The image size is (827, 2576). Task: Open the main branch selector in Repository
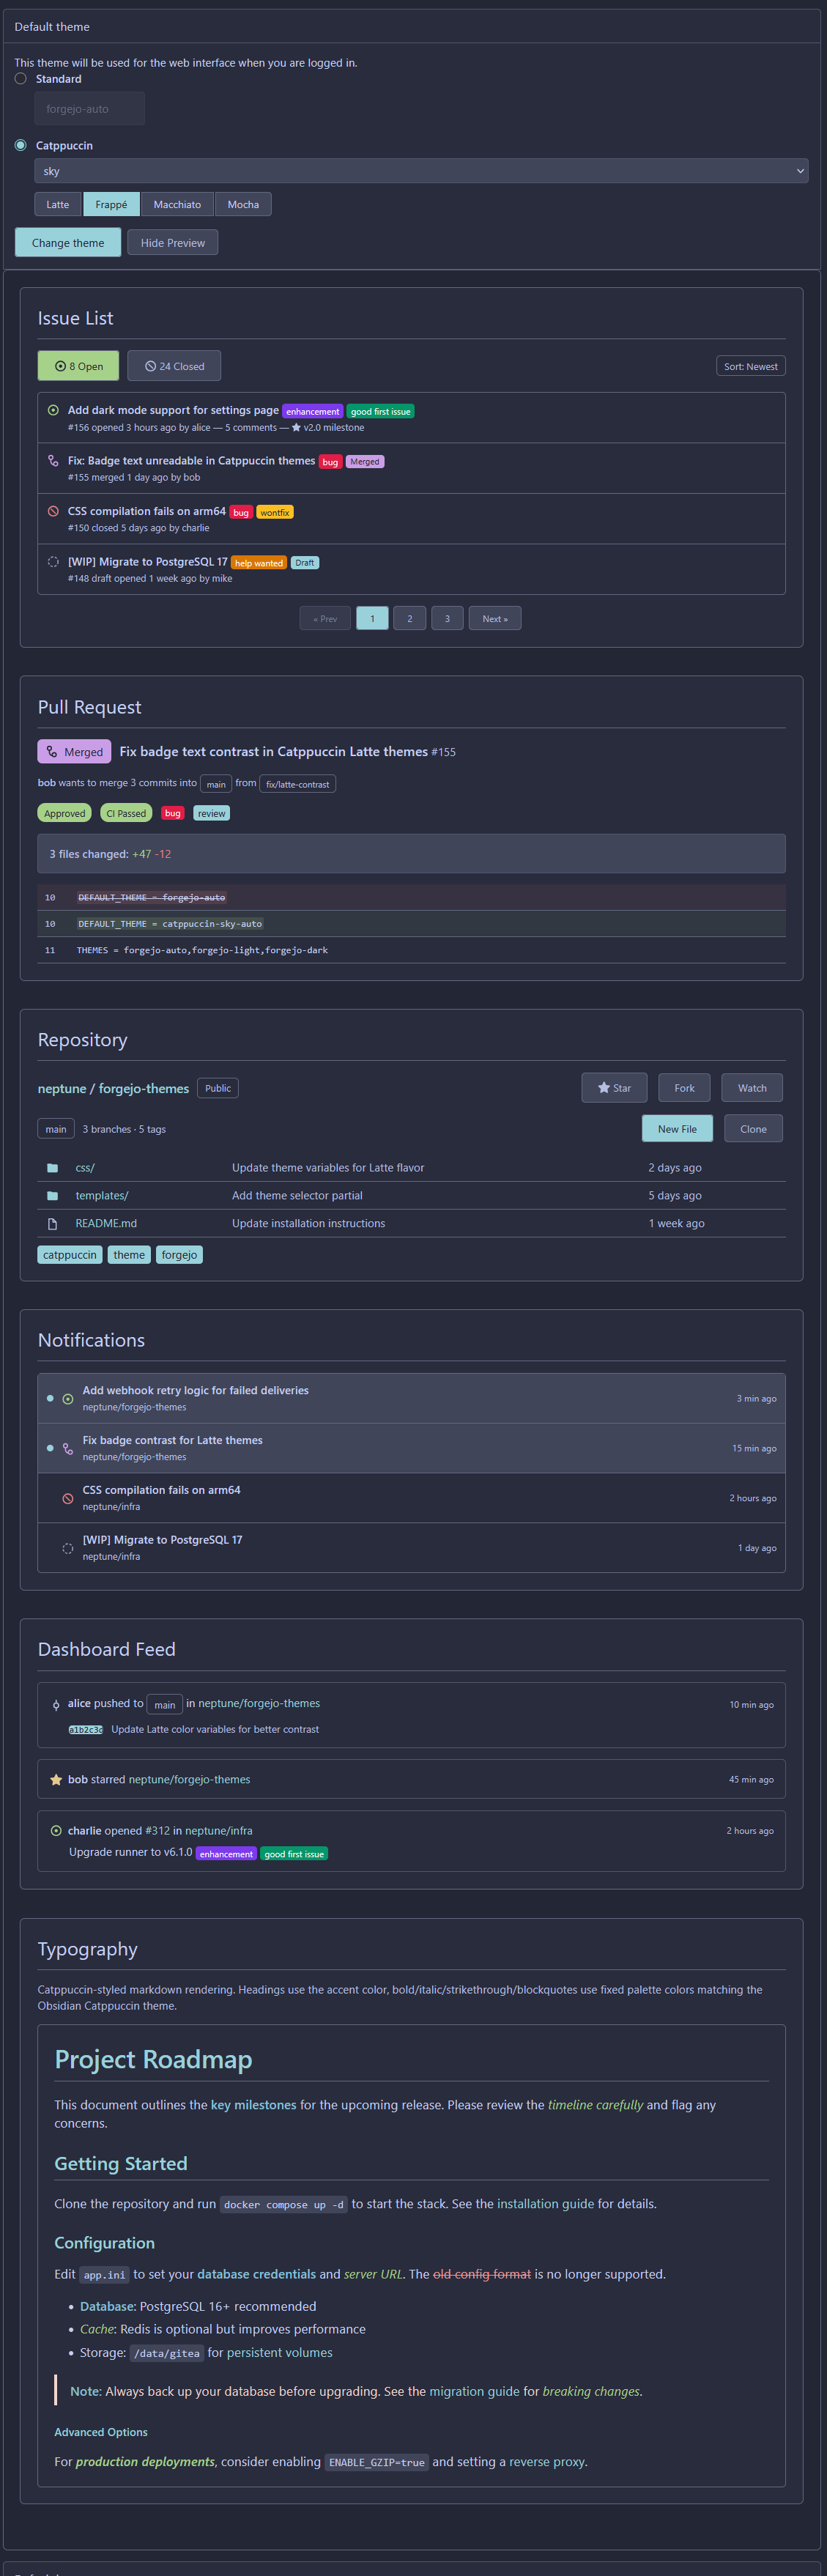tap(56, 1130)
